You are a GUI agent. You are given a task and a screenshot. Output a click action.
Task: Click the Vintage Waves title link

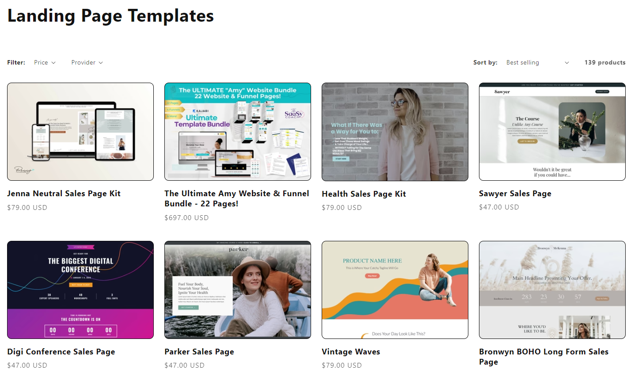click(x=351, y=352)
